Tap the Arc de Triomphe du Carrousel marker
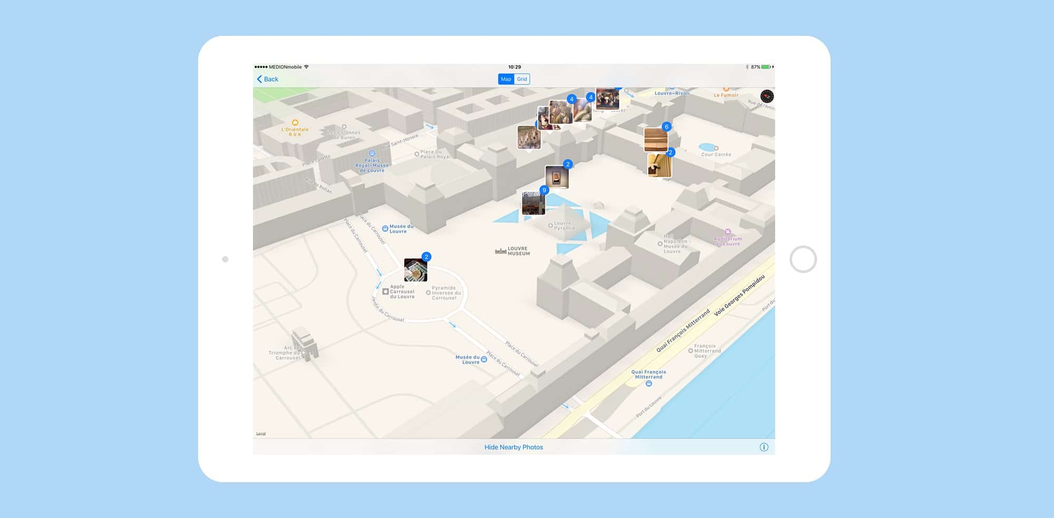The width and height of the screenshot is (1054, 518). pyautogui.click(x=304, y=352)
